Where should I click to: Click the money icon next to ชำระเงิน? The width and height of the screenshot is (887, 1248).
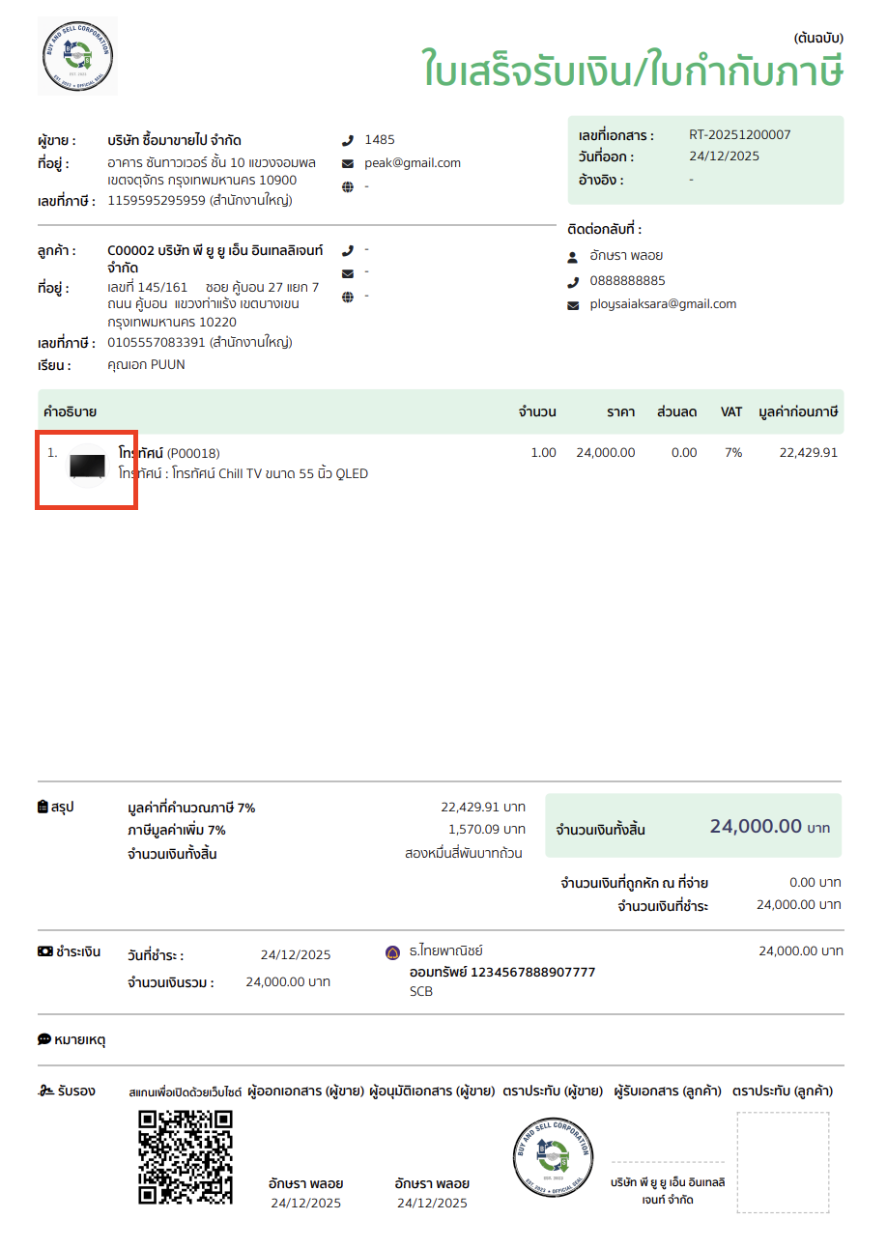click(x=44, y=951)
